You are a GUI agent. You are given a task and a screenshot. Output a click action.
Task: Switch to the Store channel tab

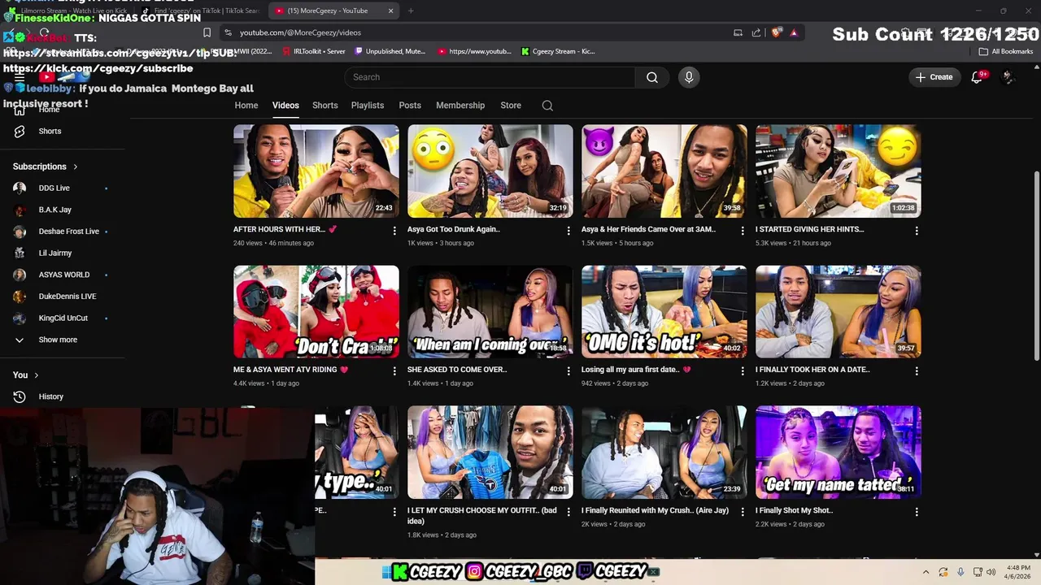coord(511,106)
